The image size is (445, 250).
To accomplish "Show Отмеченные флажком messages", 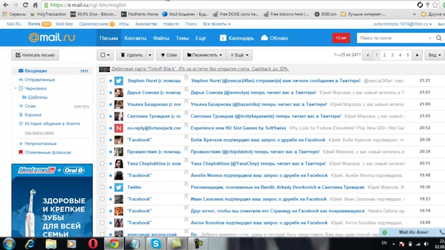I will click(48, 152).
